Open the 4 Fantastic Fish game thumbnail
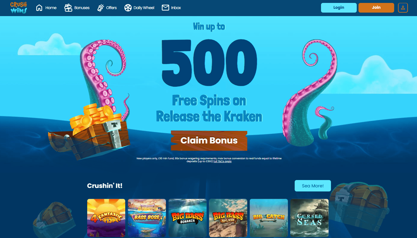Image resolution: width=417 pixels, height=238 pixels. [106, 218]
